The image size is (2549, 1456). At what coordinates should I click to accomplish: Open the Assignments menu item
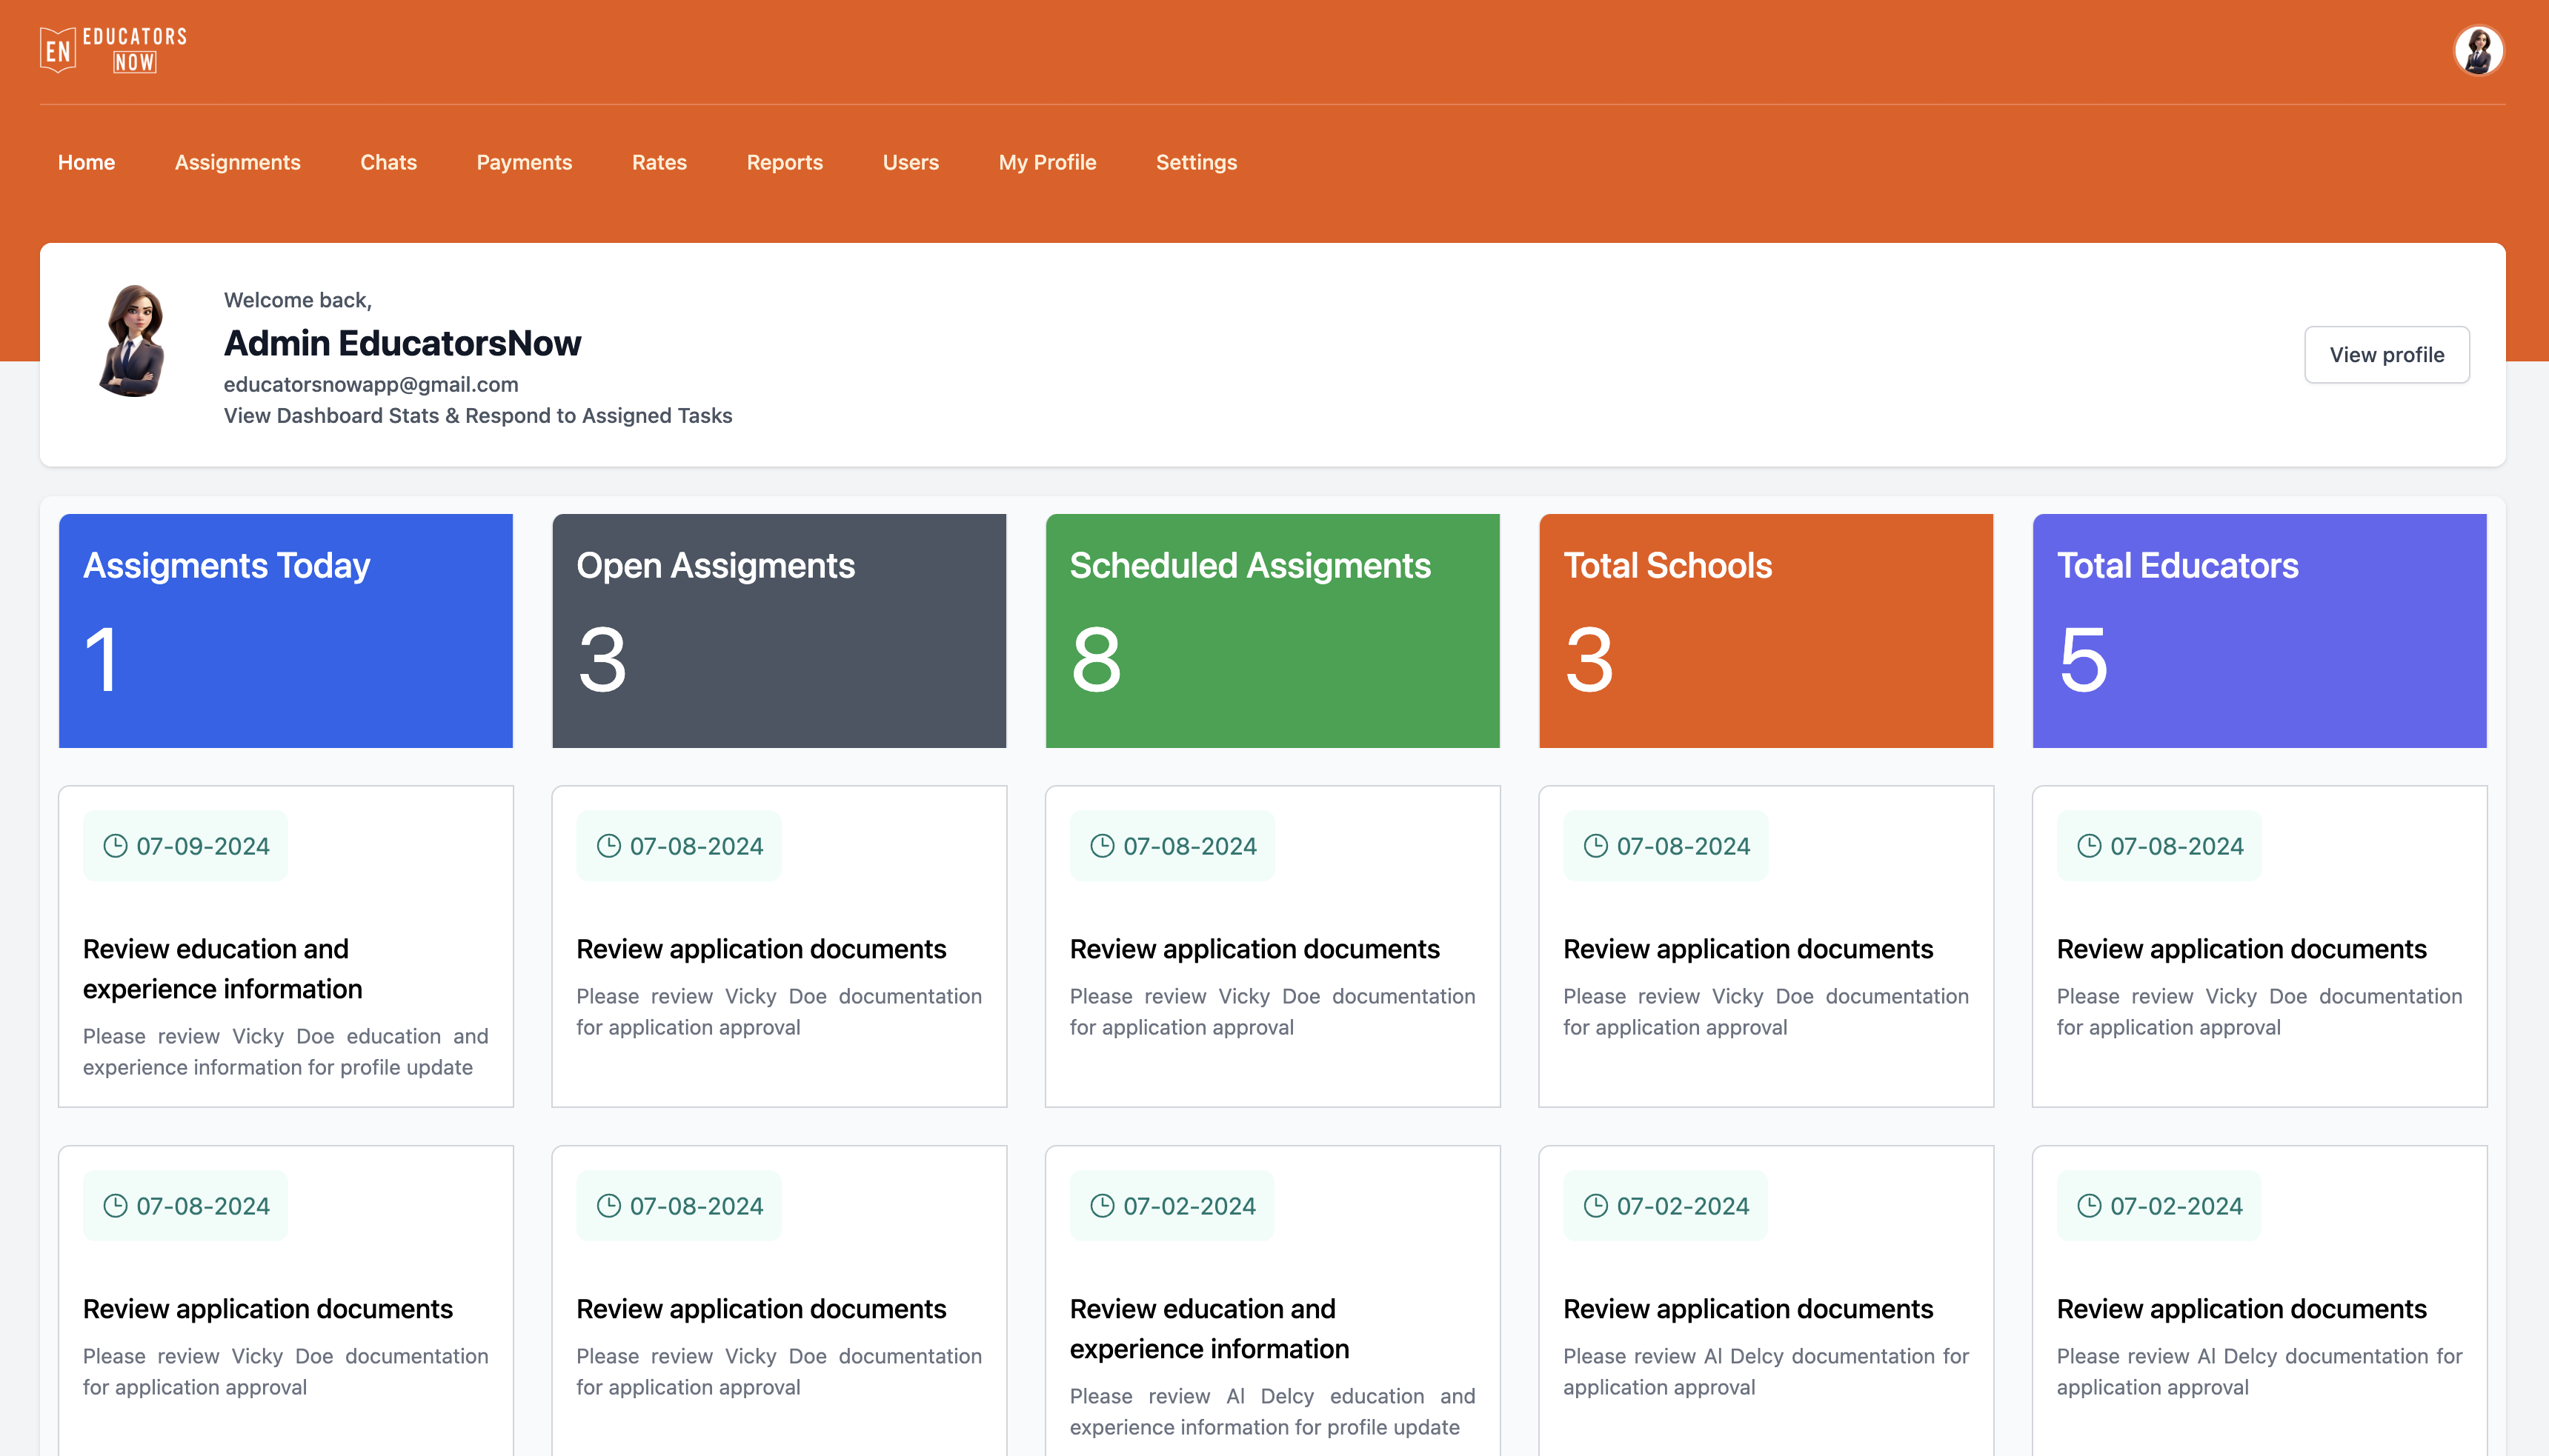click(x=237, y=162)
